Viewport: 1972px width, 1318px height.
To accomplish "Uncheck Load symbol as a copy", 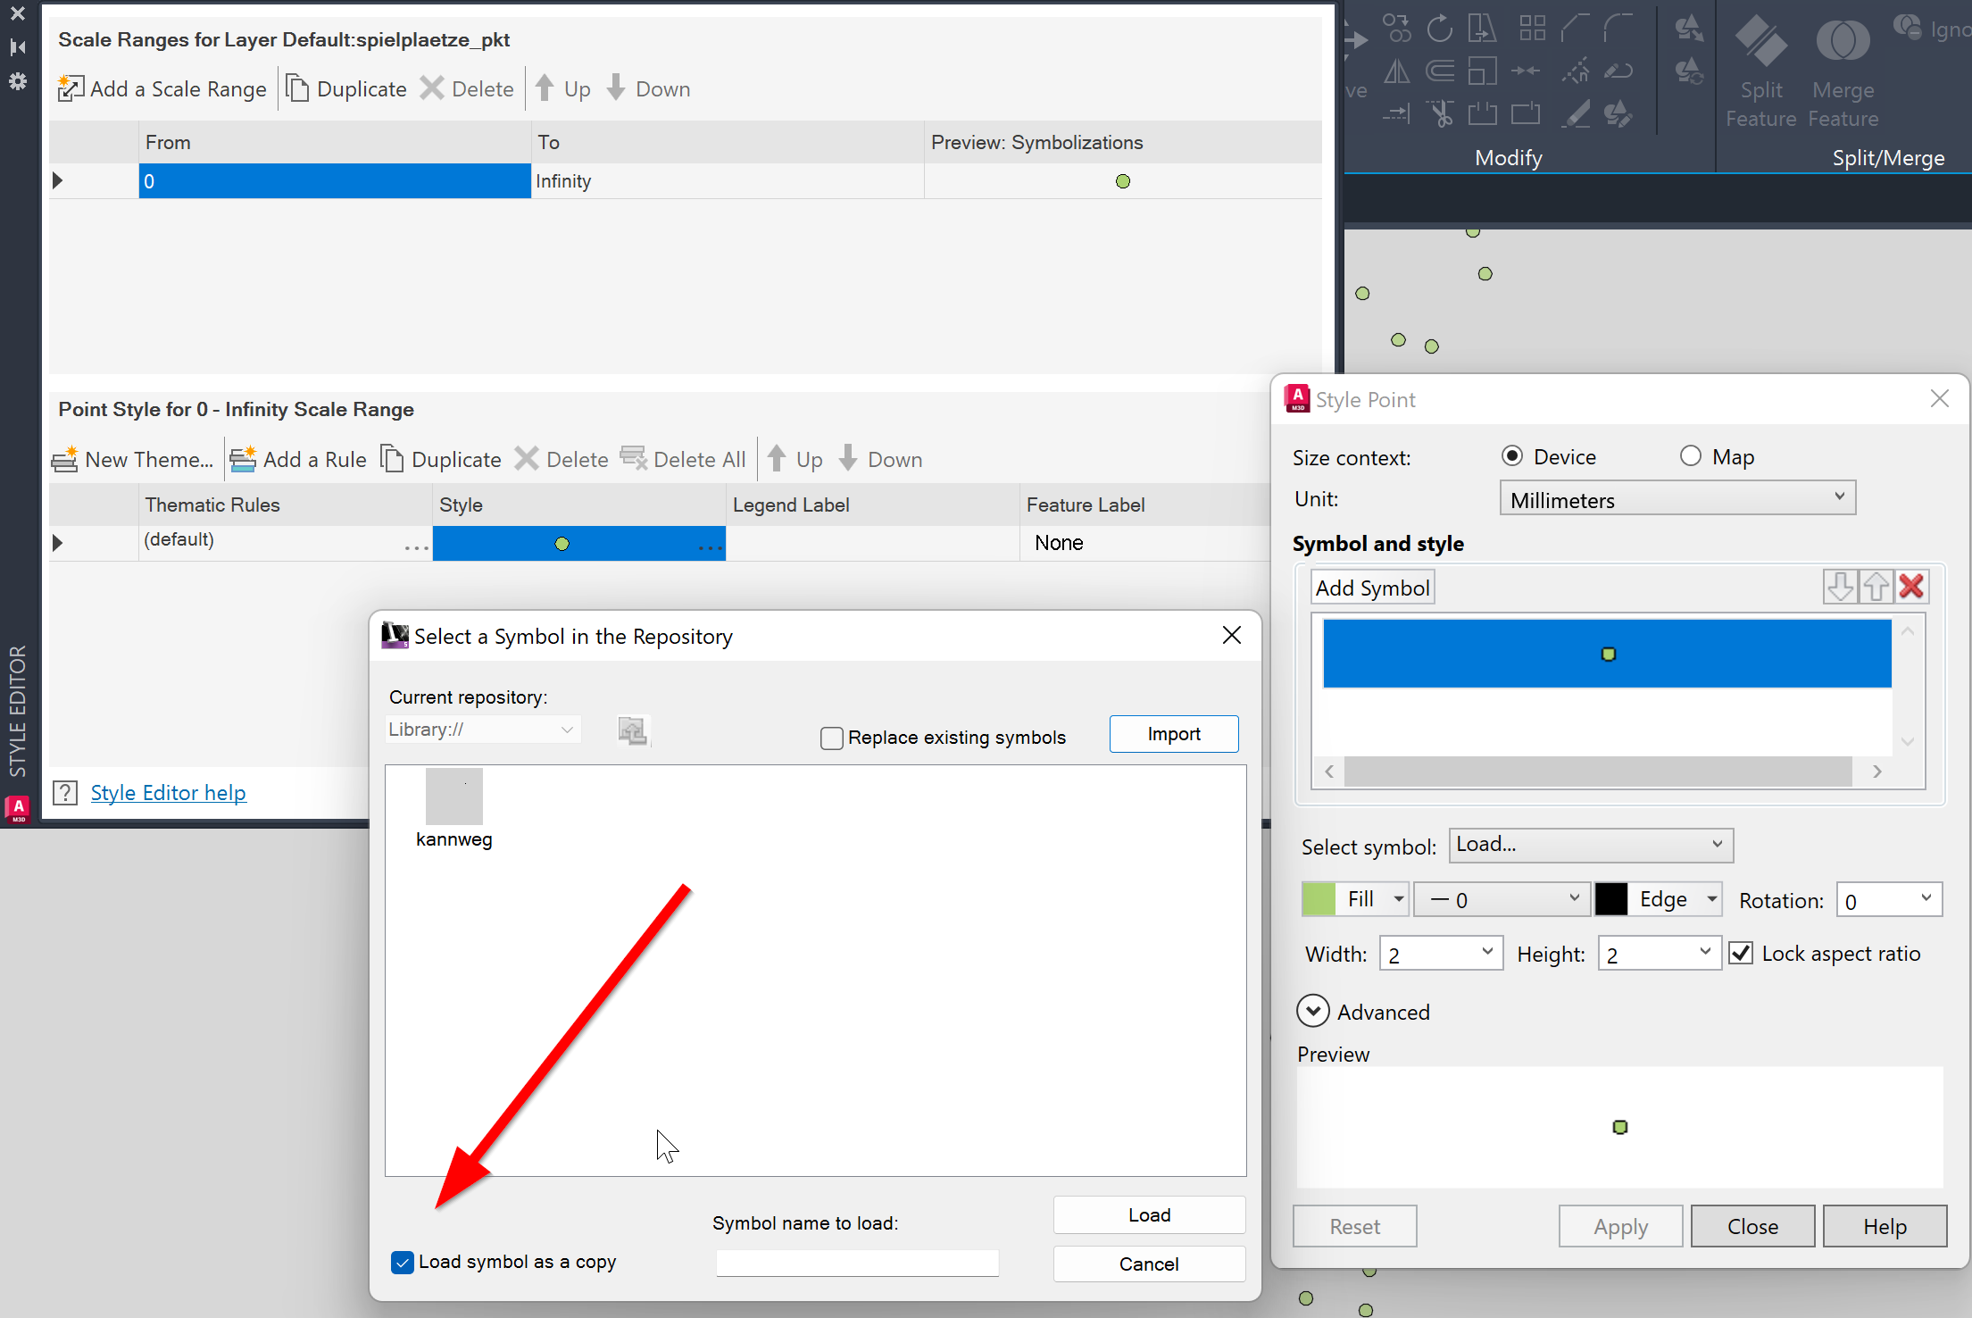I will click(403, 1262).
